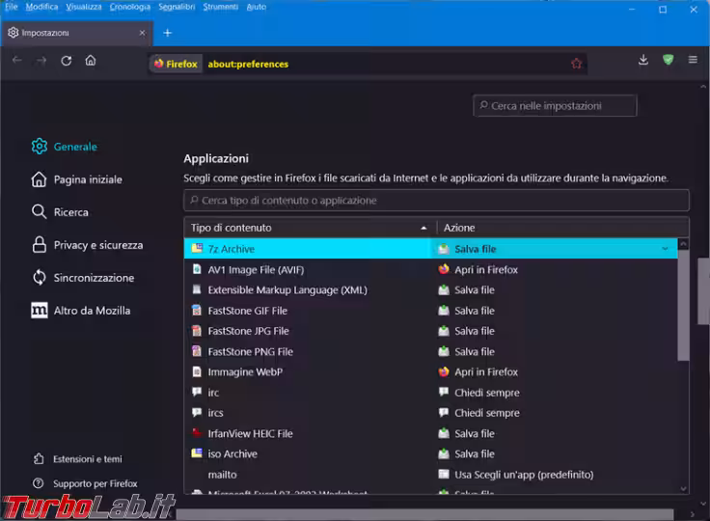Viewport: 710px width, 521px height.
Task: Open Privacy e sicurezza settings
Action: point(87,245)
